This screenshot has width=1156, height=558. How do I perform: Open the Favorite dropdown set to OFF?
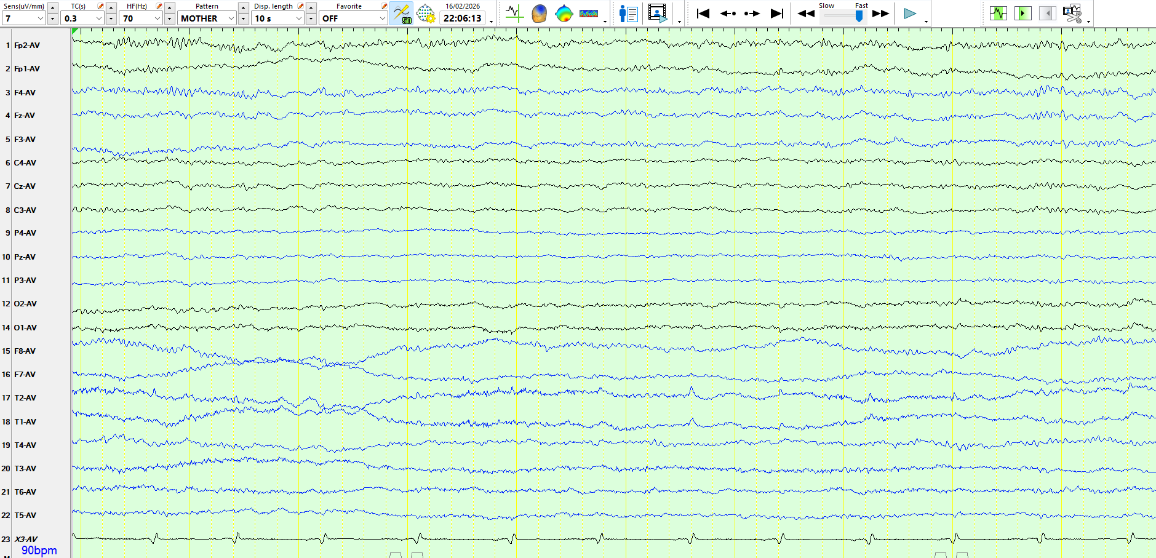(x=381, y=18)
